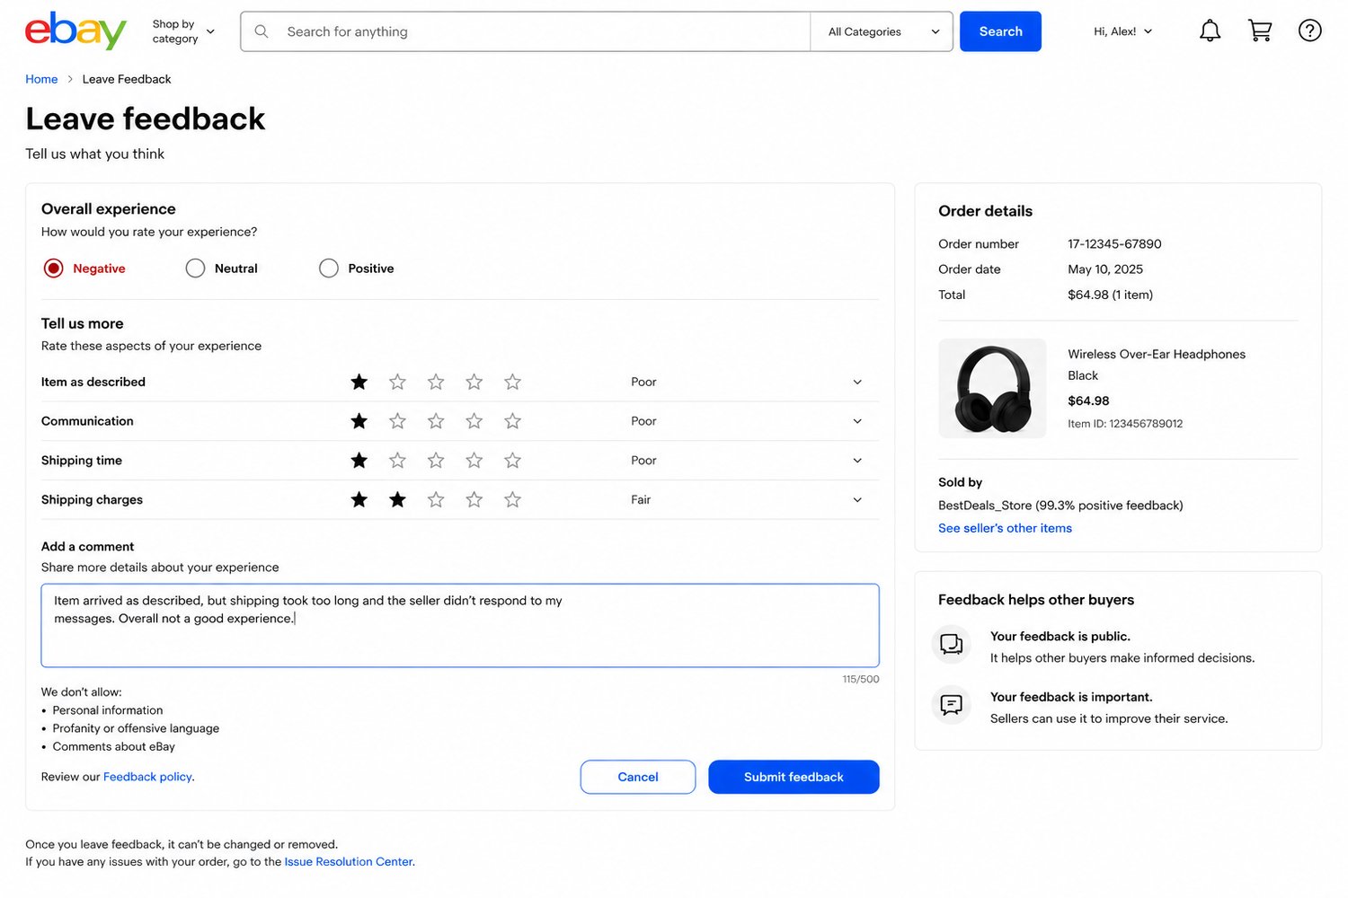Set Shipping time rating to five stars

click(512, 461)
